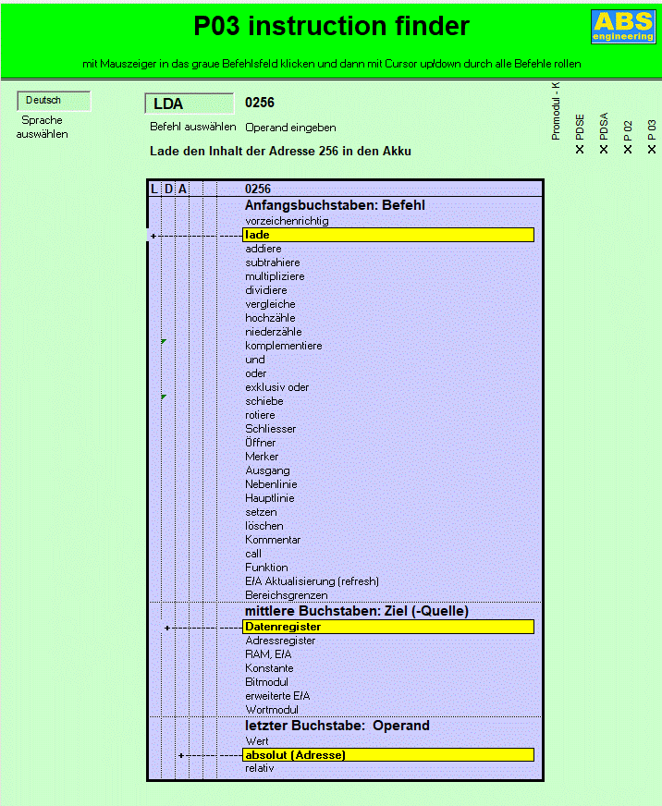The image size is (662, 806).
Task: Click the 'Anfangsbuchstaben: Befehl' section heading
Action: coord(335,205)
